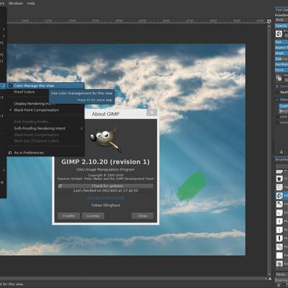Click the highlighted parent menu arrow for color management
This screenshot has height=288, width=288.
[4, 86]
